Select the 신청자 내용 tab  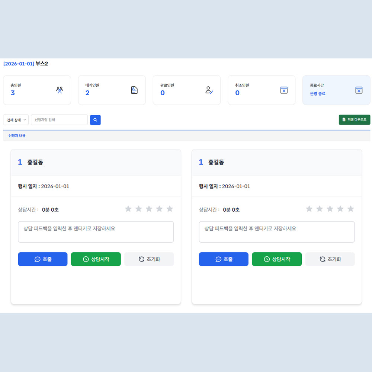pyautogui.click(x=17, y=136)
